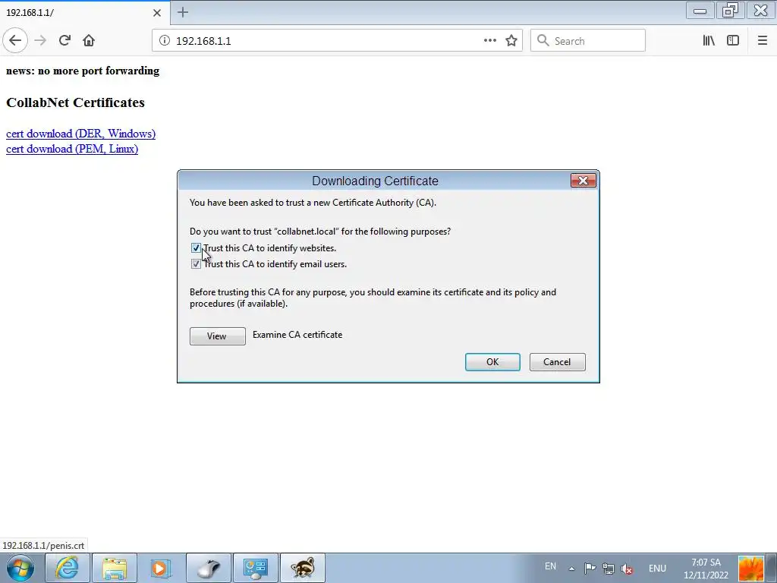Toggle the sidebar view
This screenshot has height=583, width=777.
click(733, 41)
